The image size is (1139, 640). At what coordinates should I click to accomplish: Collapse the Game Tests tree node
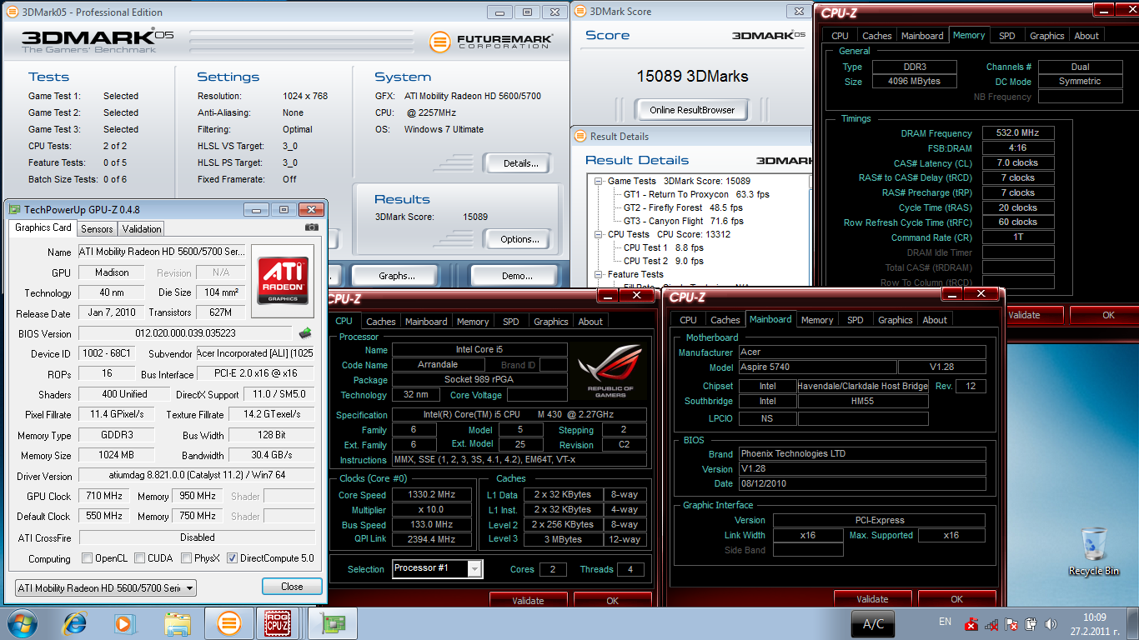point(599,181)
